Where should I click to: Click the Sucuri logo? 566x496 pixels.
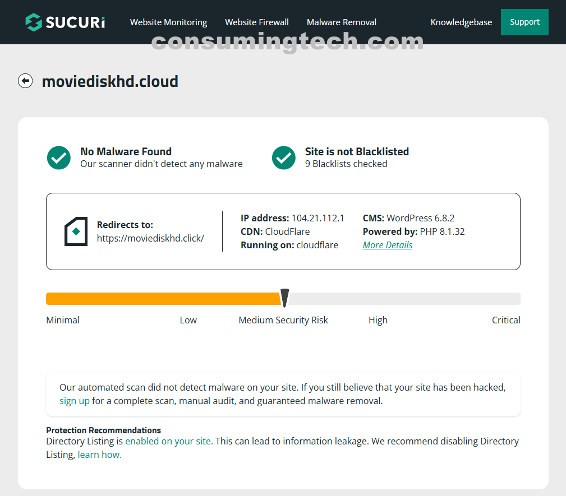coord(65,22)
